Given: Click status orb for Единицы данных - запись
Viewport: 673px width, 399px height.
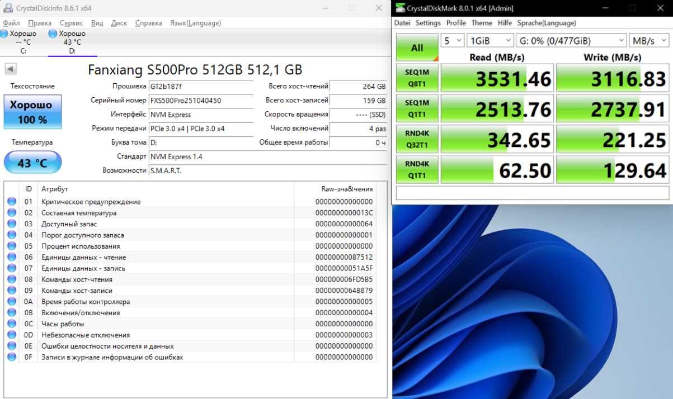Looking at the screenshot, I should (12, 268).
